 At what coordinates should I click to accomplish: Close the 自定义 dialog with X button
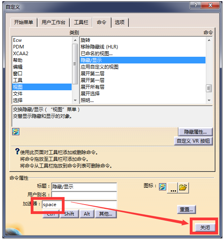pos(210,5)
